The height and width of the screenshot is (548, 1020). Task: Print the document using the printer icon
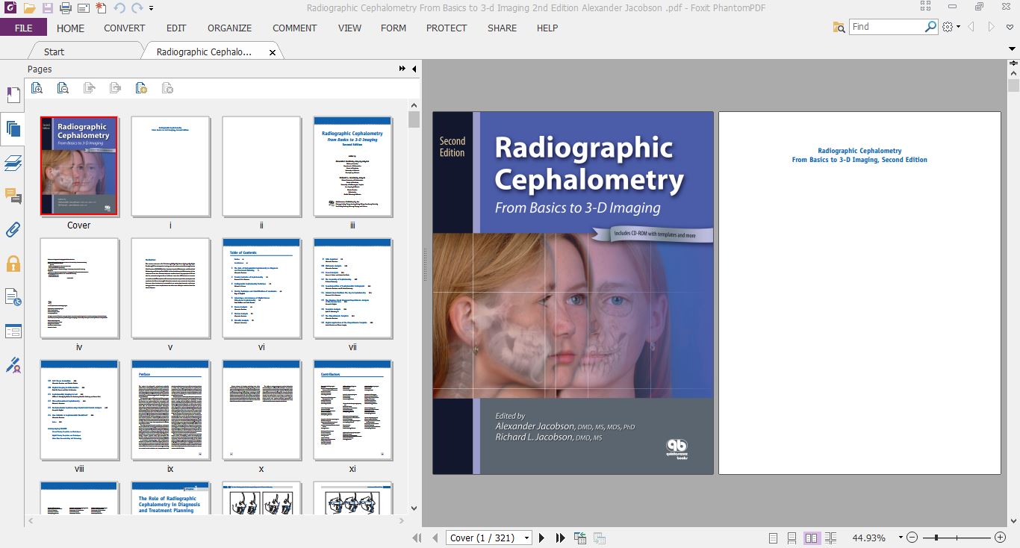[x=66, y=8]
